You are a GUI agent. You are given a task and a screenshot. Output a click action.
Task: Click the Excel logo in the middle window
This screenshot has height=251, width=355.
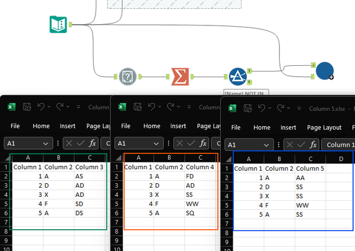click(x=122, y=107)
